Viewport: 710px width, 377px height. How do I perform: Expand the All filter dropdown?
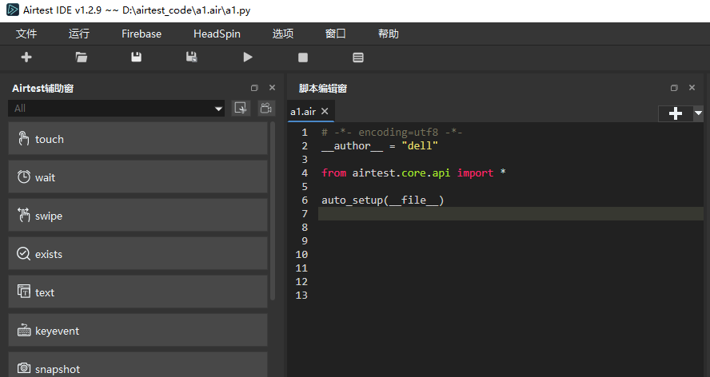click(218, 109)
